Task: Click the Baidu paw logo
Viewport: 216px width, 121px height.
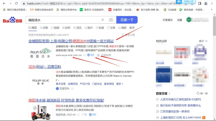Action: 12,20
